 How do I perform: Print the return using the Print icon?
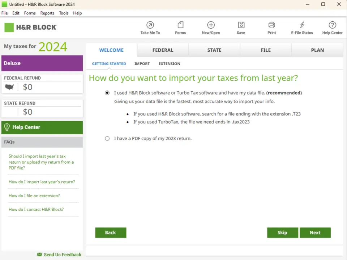tap(271, 25)
